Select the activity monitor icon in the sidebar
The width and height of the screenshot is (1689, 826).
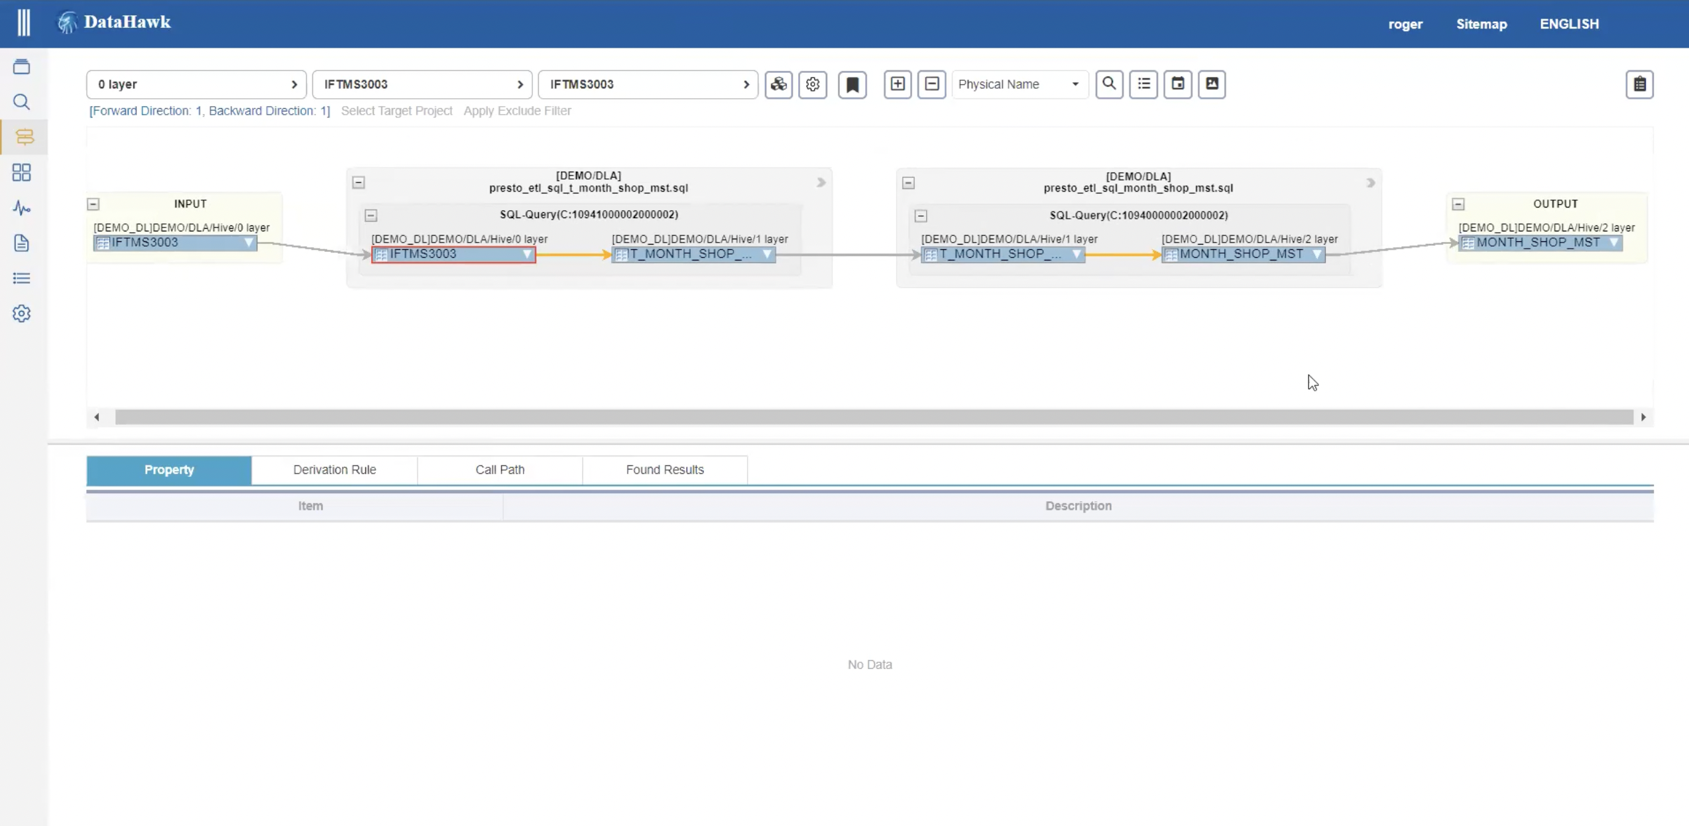(22, 208)
